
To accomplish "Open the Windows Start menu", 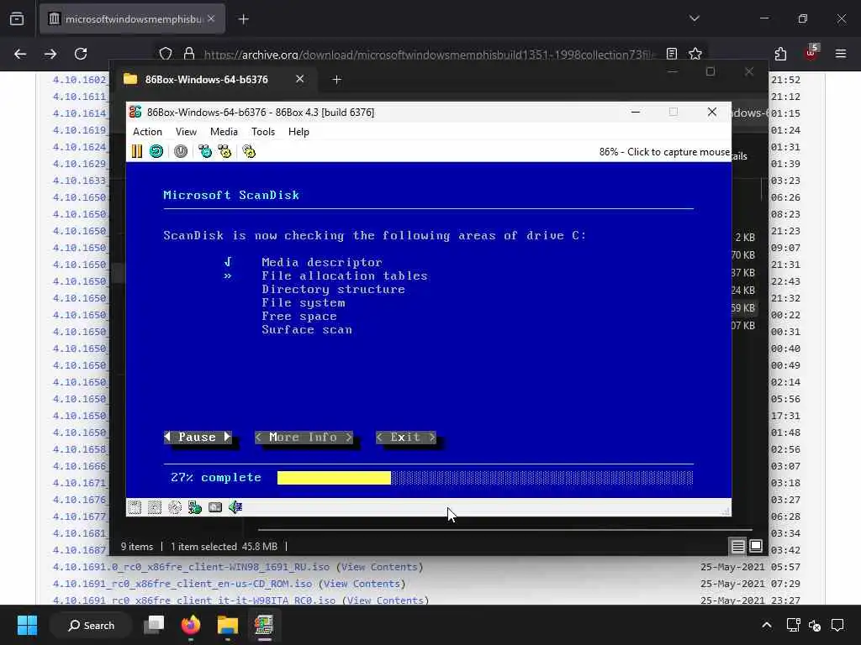I will click(x=27, y=625).
